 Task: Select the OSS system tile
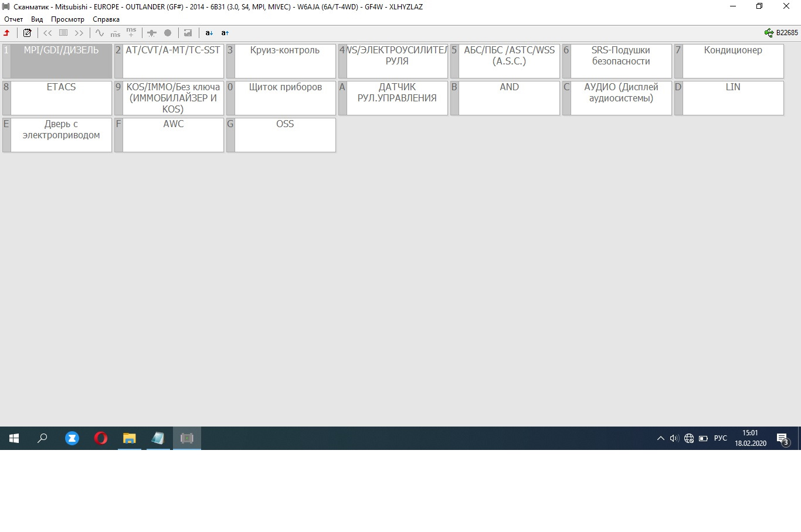click(281, 135)
